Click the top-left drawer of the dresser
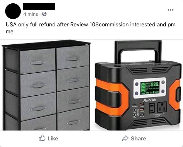 tap(38, 61)
